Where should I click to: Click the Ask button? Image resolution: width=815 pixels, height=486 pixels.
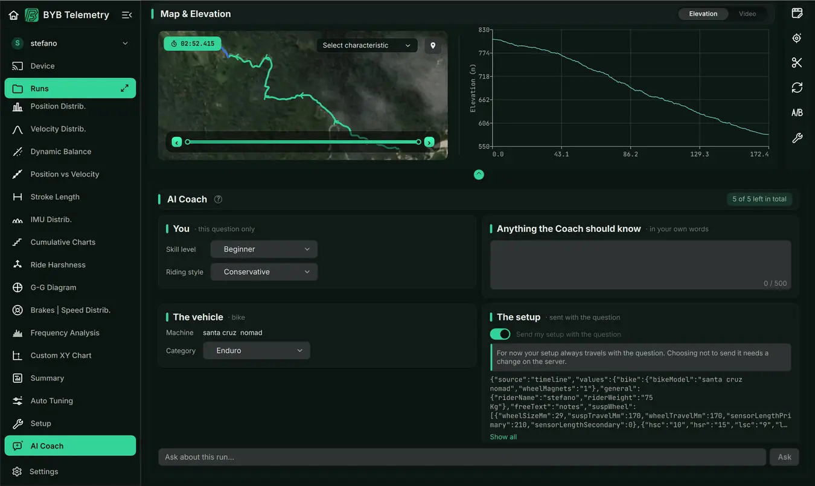point(784,457)
